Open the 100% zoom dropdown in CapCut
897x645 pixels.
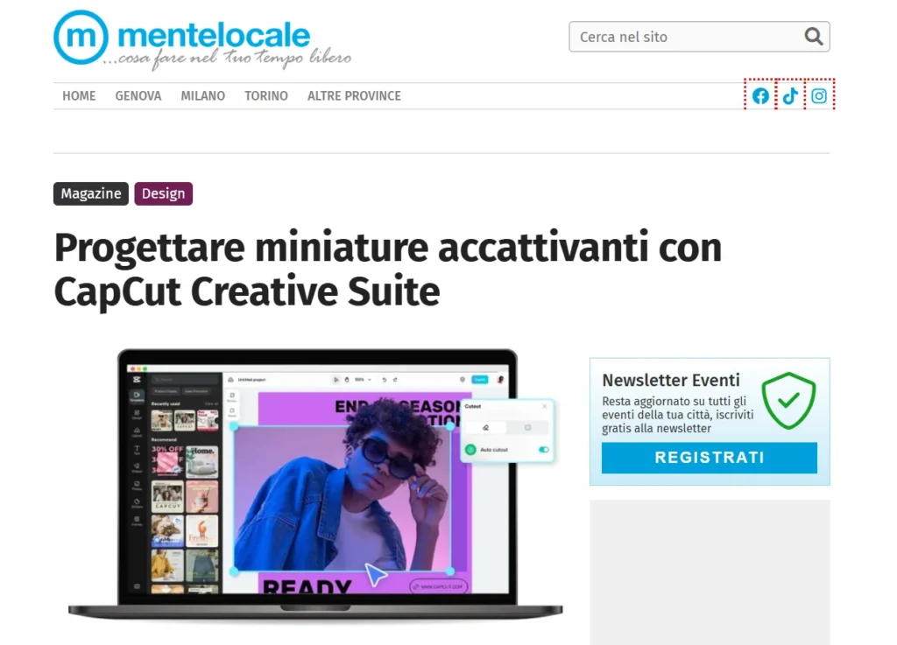(363, 380)
